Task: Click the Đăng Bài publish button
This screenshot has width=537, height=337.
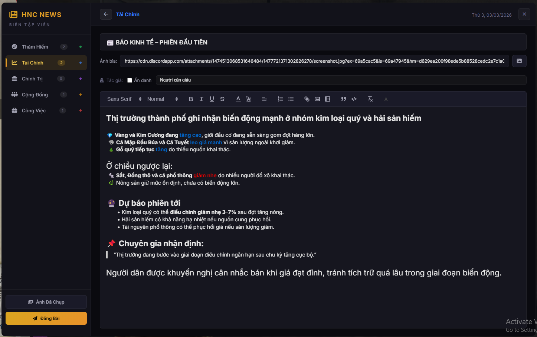Action: [x=46, y=318]
